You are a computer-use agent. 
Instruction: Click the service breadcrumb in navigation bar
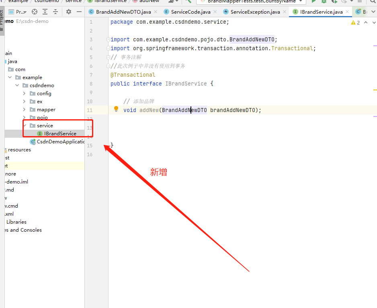pos(73,1)
